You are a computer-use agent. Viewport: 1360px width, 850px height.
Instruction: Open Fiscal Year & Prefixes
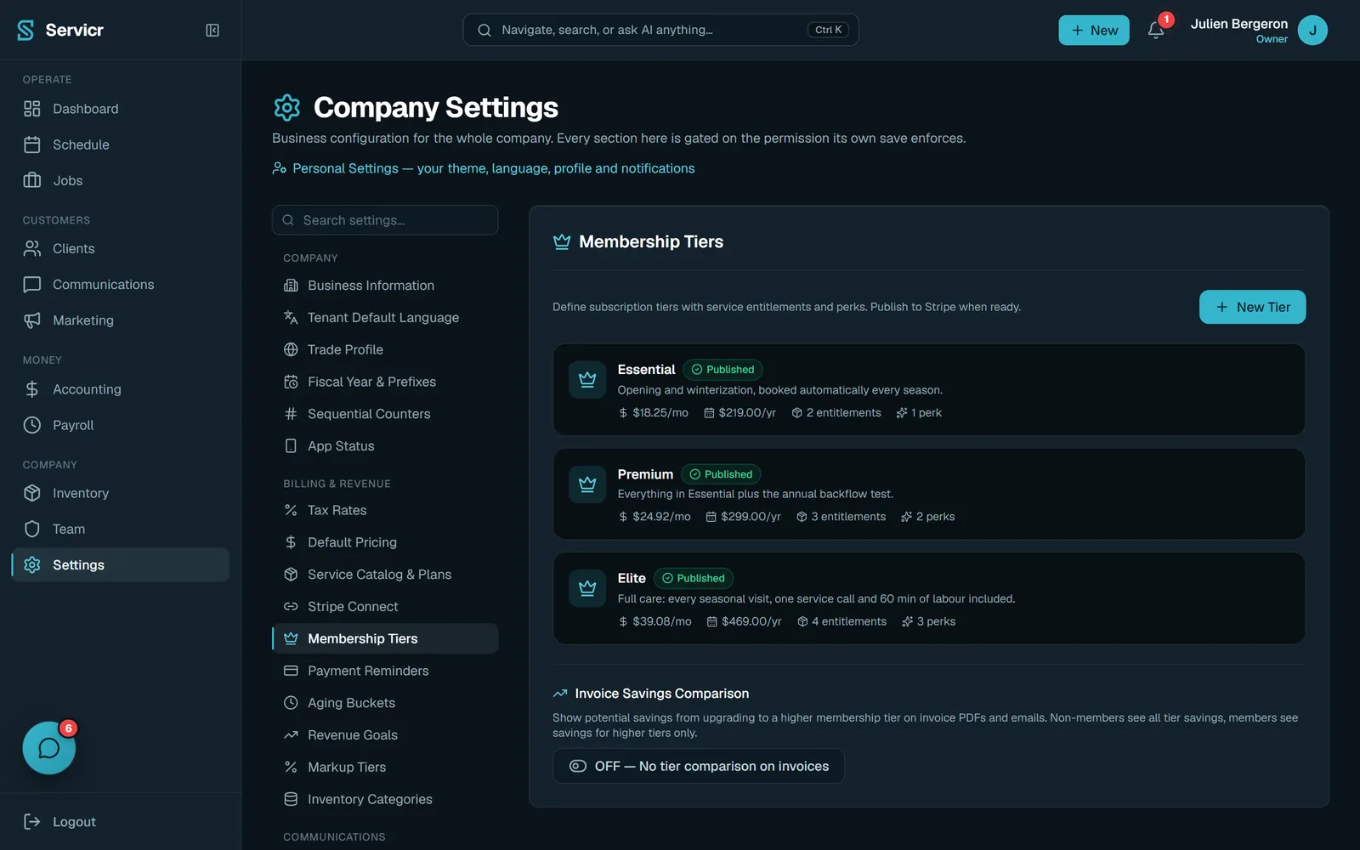[385, 382]
